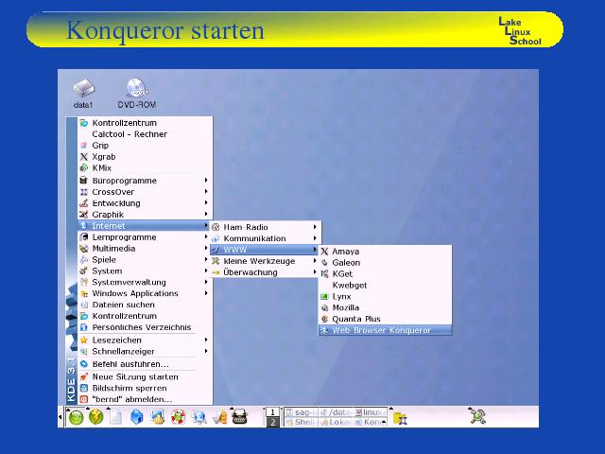Open the Spiele submenu

[x=145, y=259]
